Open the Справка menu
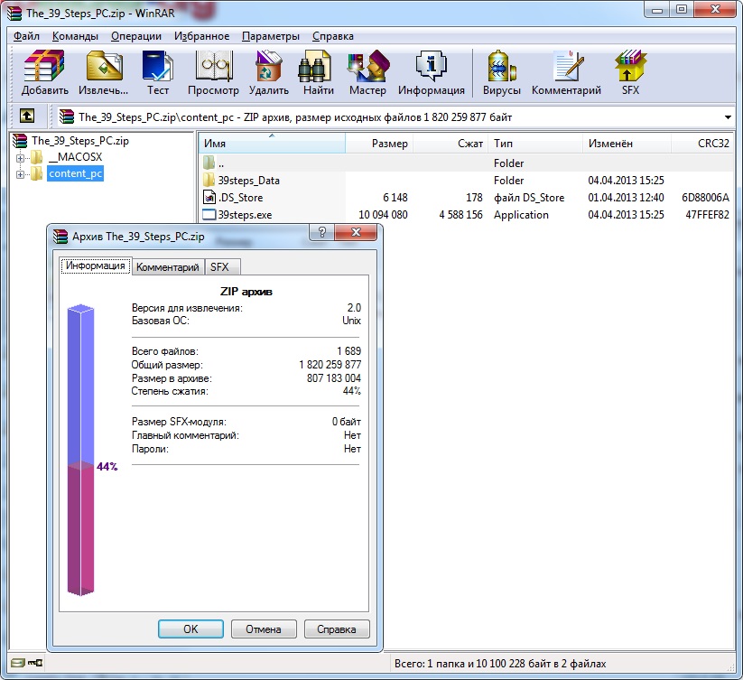Viewport: 743px width, 680px height. [332, 36]
